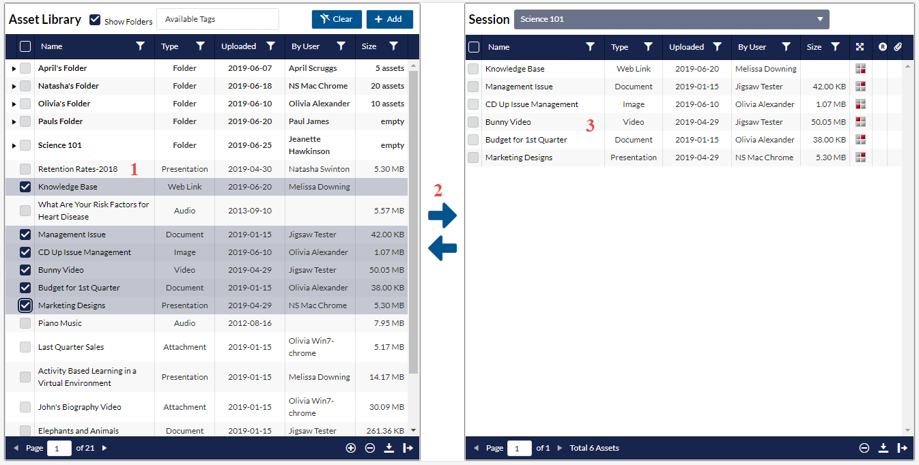Click the right arrow to add assets to session

[442, 216]
